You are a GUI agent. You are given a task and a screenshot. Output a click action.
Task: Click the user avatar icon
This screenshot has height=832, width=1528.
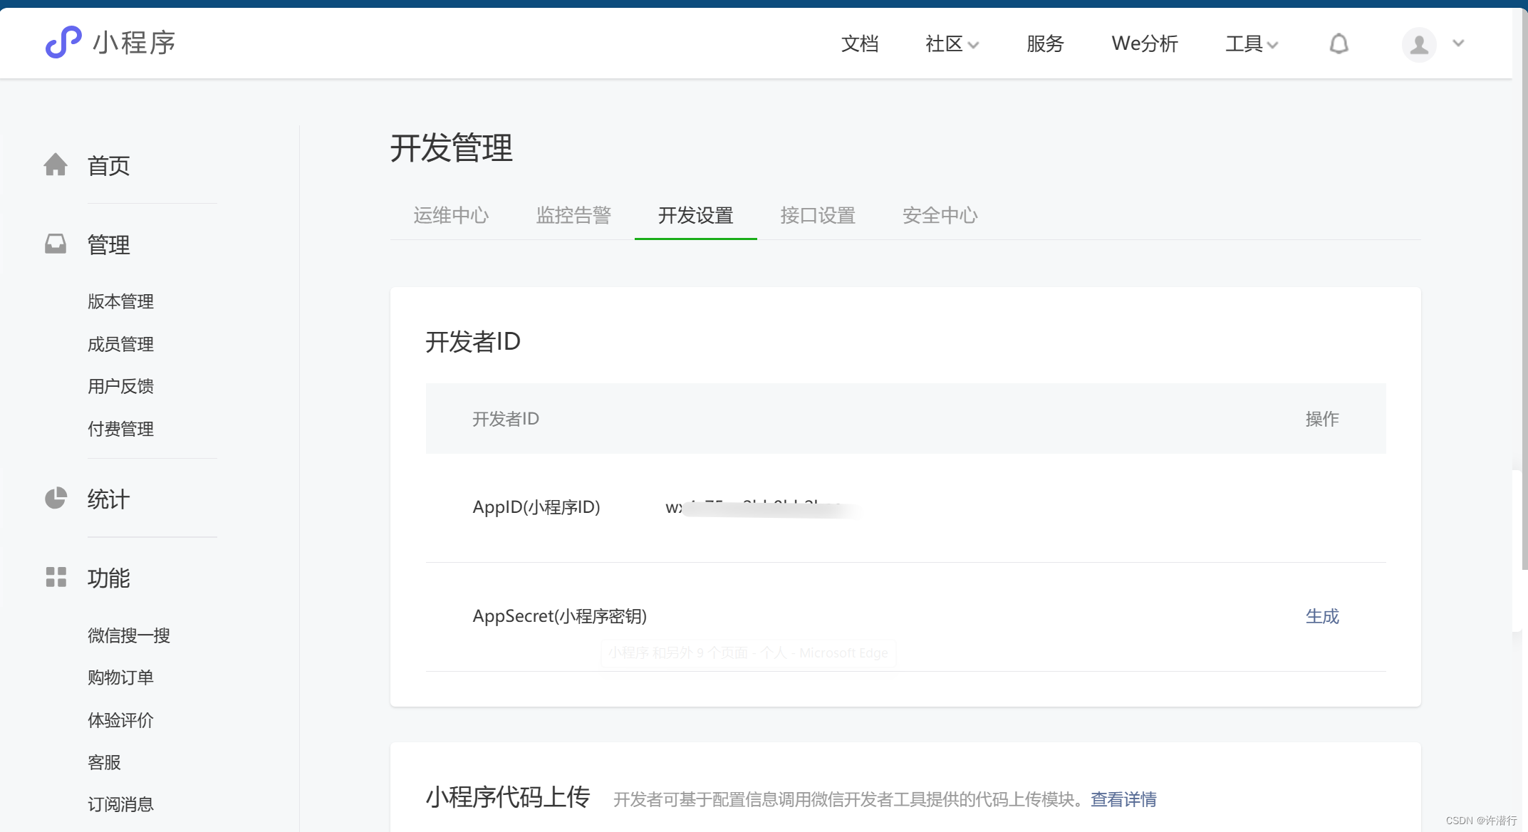(1418, 44)
